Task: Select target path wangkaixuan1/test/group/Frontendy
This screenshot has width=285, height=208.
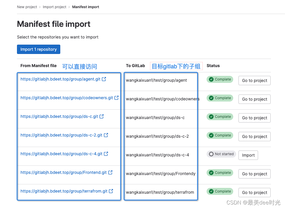Action: tap(161, 174)
